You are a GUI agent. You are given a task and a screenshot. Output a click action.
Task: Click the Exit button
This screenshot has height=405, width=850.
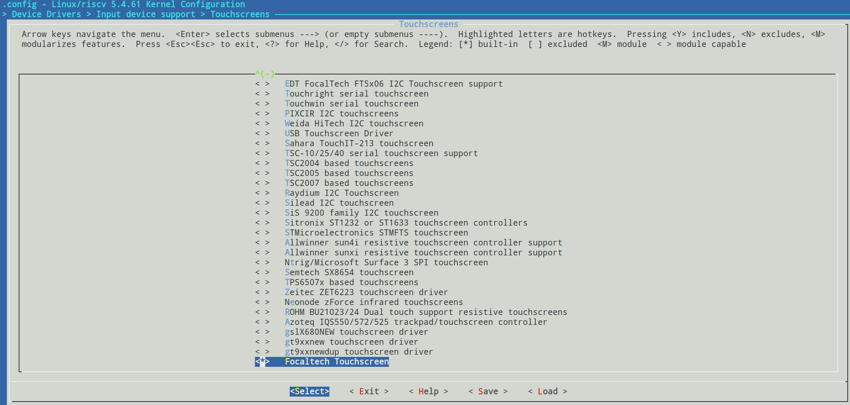tap(369, 391)
